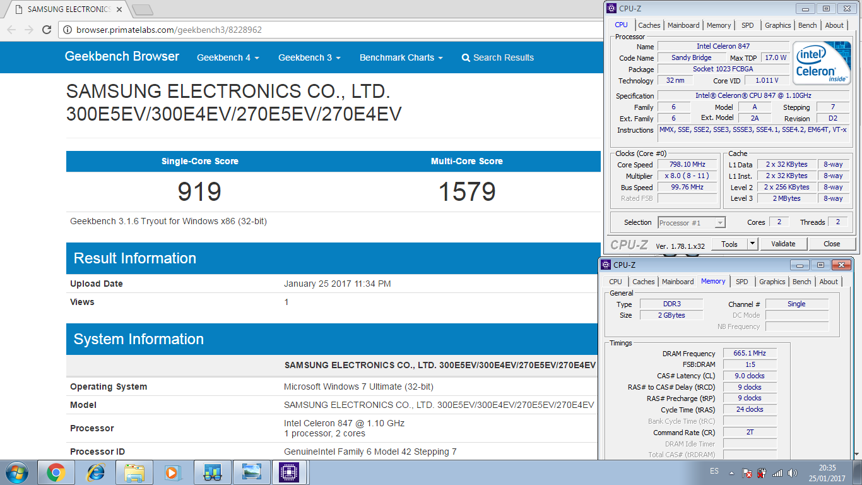
Task: Open Bench tab in CPU-Z Memory window
Action: (802, 282)
